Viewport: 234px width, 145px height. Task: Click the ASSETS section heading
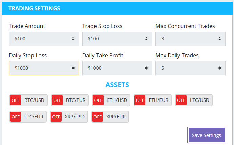coord(117,85)
